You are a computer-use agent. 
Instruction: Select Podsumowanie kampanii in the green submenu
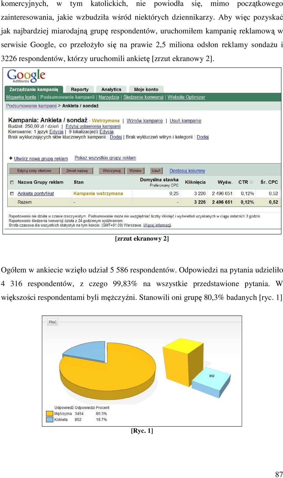(68, 97)
